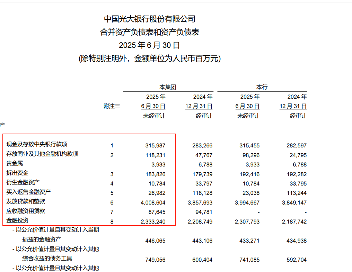Select the value 87,645
Screen dimensions: 352x272
(157, 212)
